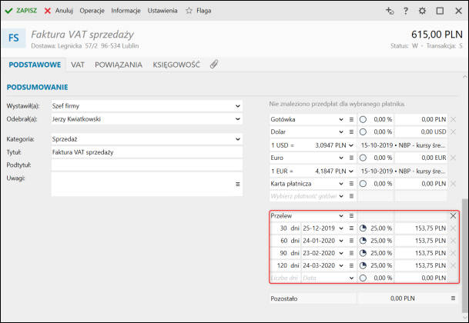This screenshot has height=323, width=469.
Task: Open the Przelew row menu icon
Action: tap(351, 216)
